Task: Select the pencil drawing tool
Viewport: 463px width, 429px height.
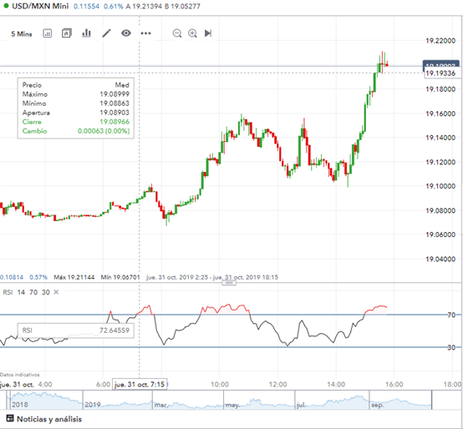Action: pyautogui.click(x=106, y=33)
